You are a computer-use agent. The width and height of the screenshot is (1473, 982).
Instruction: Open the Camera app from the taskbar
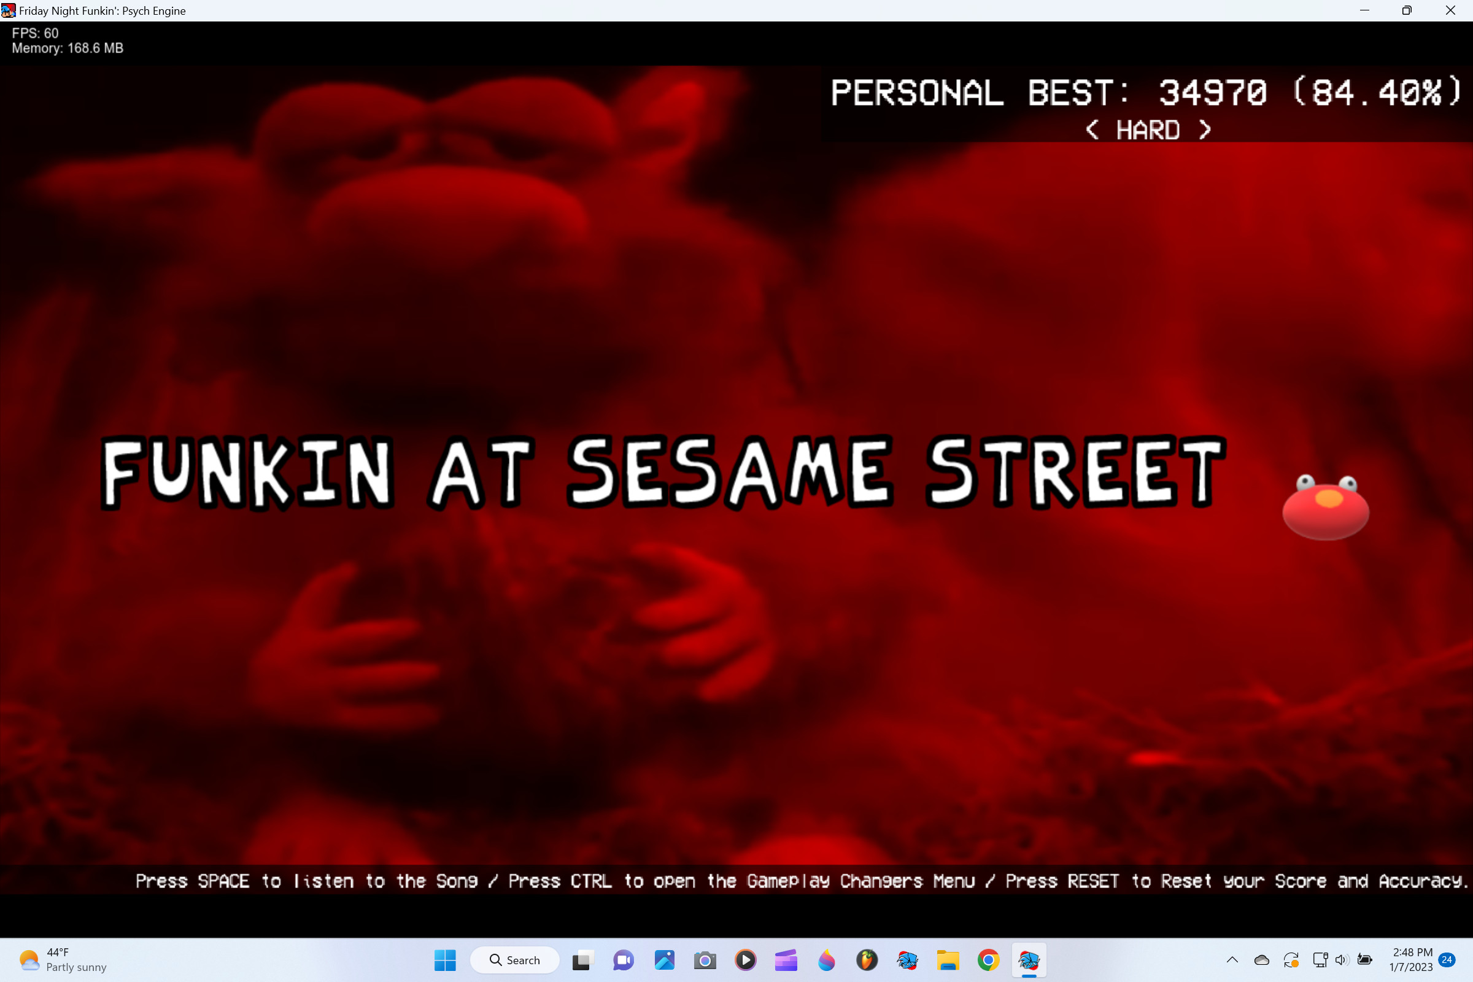tap(705, 960)
